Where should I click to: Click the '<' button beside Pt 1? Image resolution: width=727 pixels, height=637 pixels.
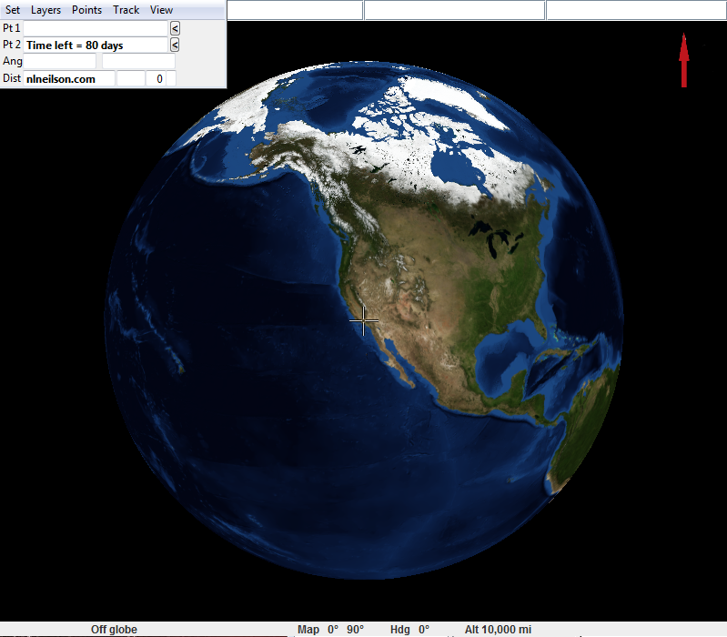click(x=175, y=28)
